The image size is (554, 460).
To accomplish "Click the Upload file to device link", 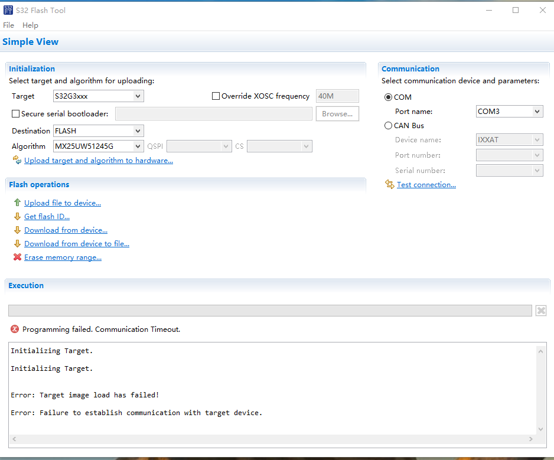I will point(62,203).
